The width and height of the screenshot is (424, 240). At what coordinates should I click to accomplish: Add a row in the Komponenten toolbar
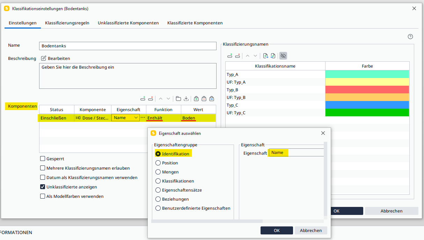142,99
